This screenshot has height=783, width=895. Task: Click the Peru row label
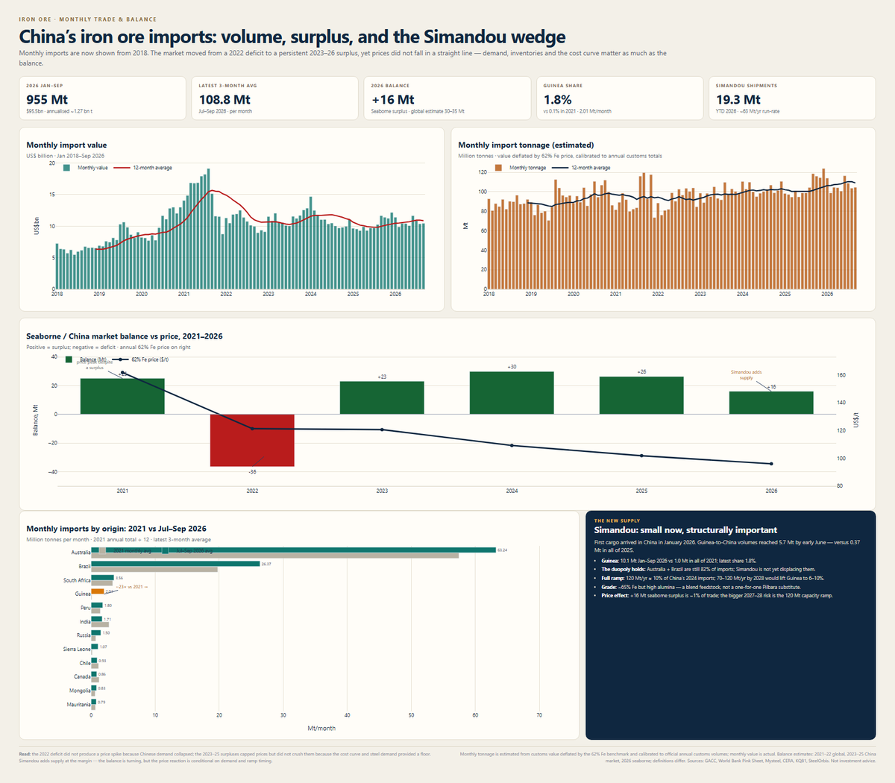pos(85,608)
